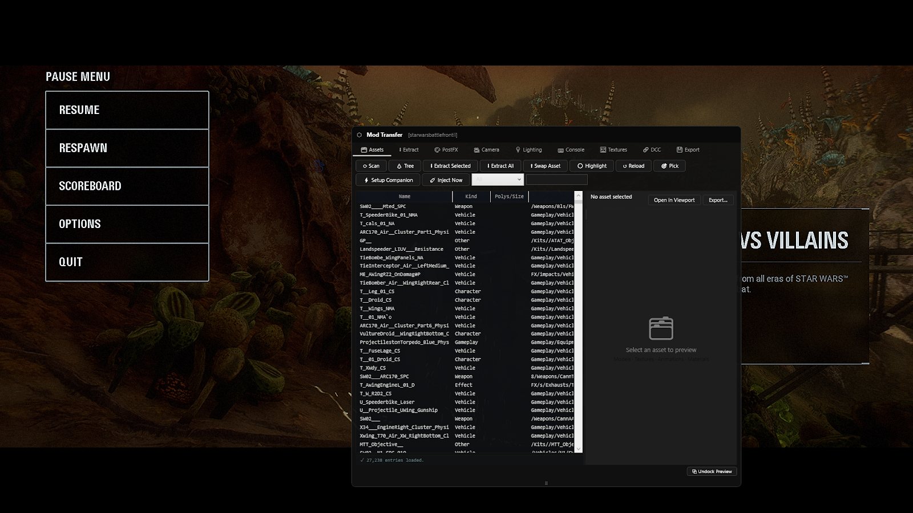Click Extract All button
Viewport: 913px width, 513px height.
(500, 166)
